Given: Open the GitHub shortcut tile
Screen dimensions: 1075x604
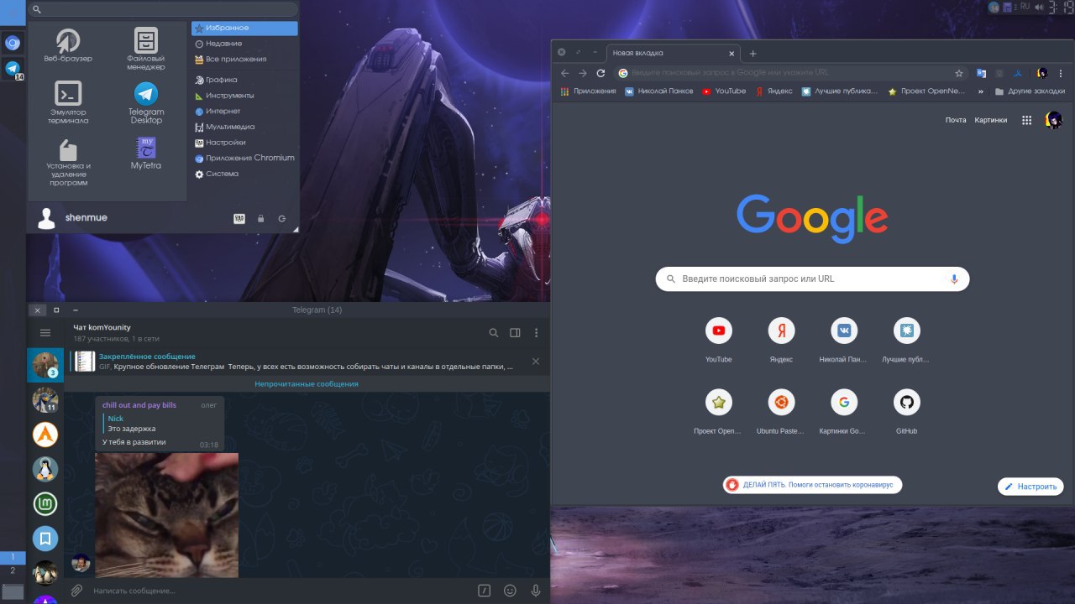Looking at the screenshot, I should tap(906, 411).
